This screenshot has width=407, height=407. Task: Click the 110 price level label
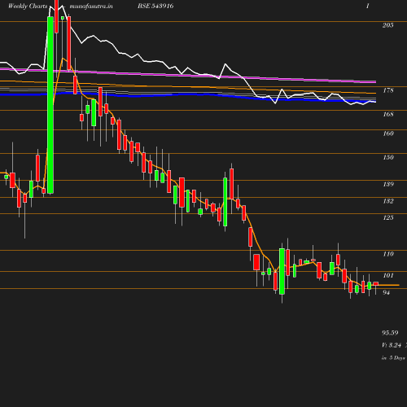(388, 254)
